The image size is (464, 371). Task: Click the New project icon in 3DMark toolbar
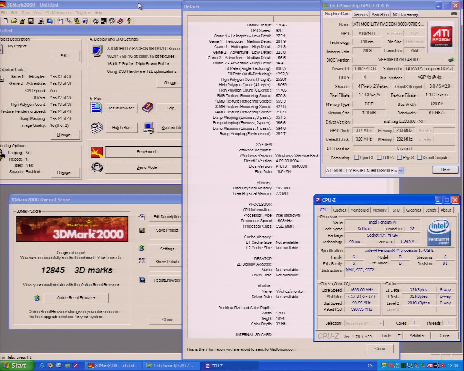click(x=5, y=21)
